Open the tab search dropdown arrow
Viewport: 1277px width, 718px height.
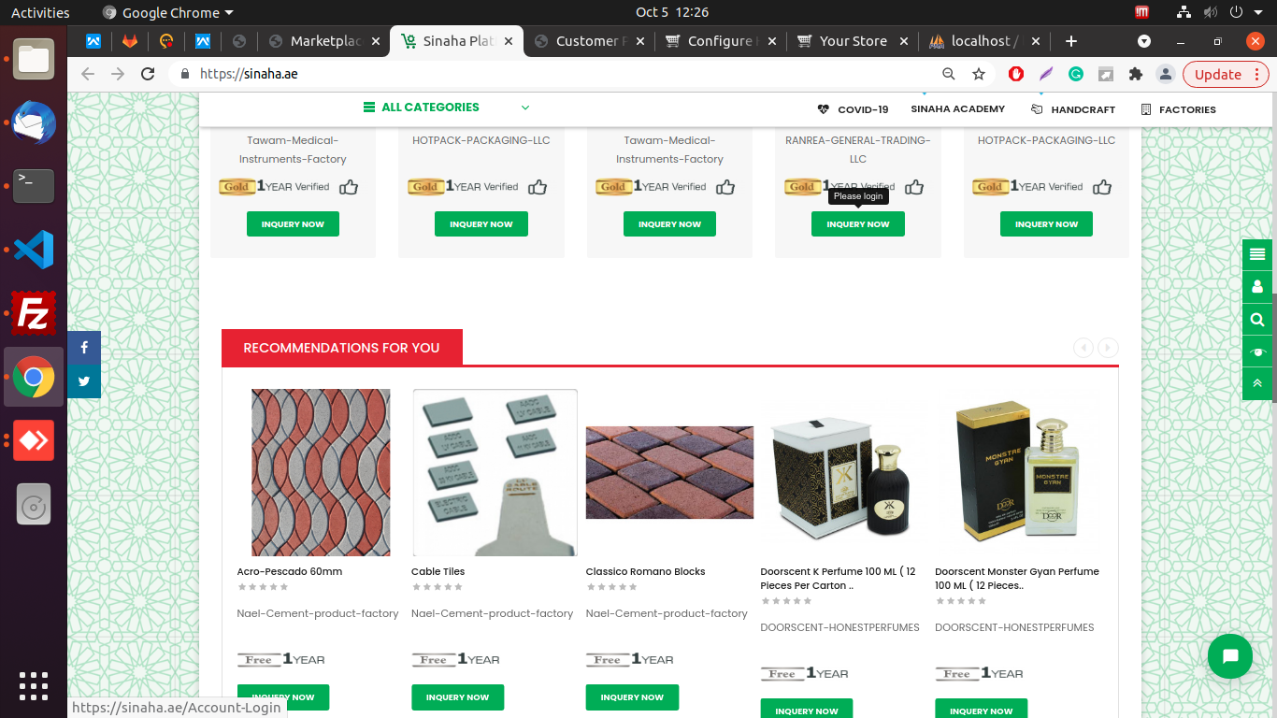1144,41
